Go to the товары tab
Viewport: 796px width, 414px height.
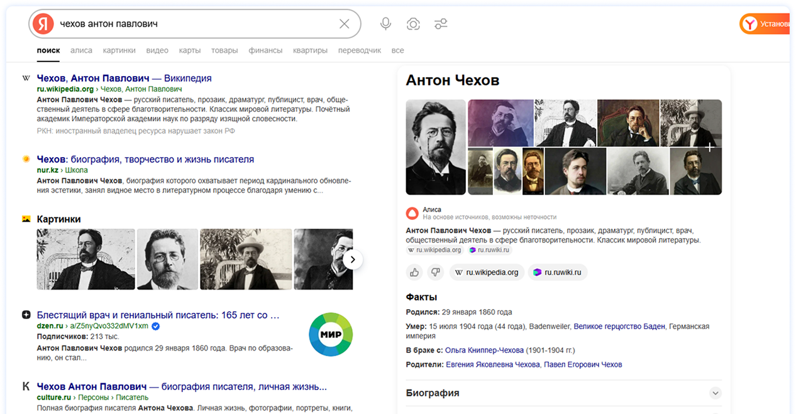point(224,50)
